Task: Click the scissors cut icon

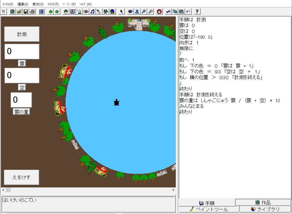Action: pos(168,12)
